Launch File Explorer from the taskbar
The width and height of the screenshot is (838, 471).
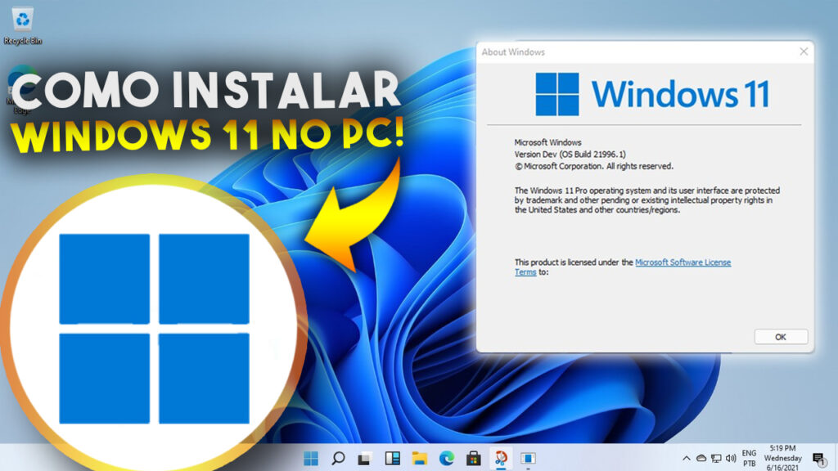419,458
